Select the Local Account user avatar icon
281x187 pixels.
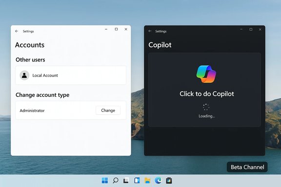click(x=24, y=75)
